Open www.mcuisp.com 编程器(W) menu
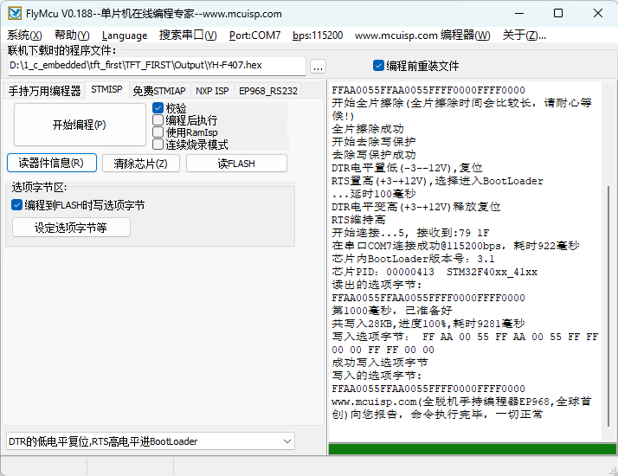This screenshot has width=618, height=476. tap(422, 35)
